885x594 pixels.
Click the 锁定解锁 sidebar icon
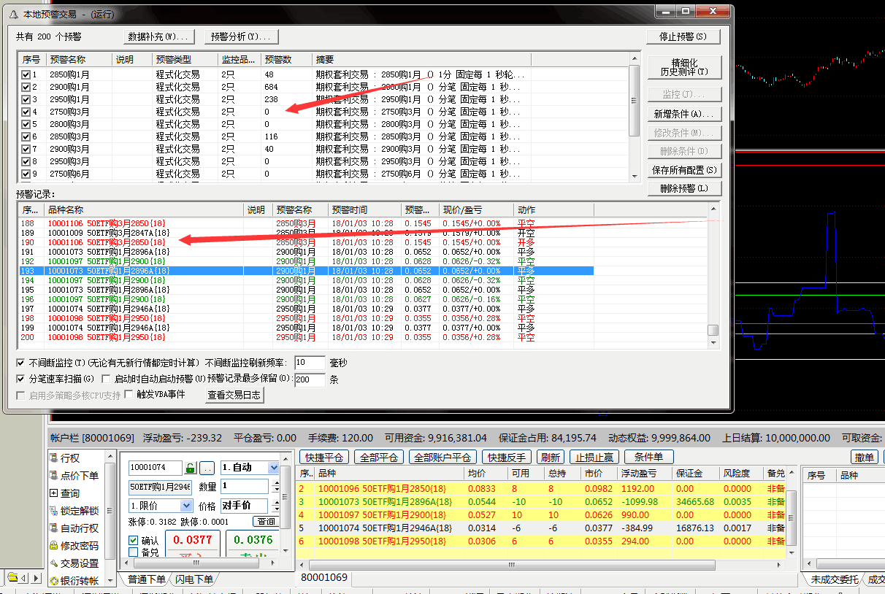click(x=54, y=511)
